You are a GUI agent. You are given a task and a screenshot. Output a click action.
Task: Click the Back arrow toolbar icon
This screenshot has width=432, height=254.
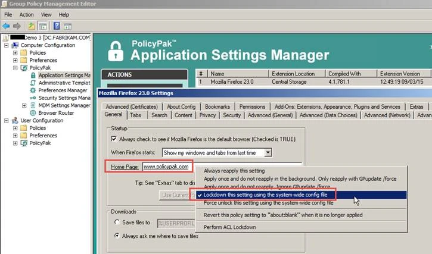pos(7,26)
